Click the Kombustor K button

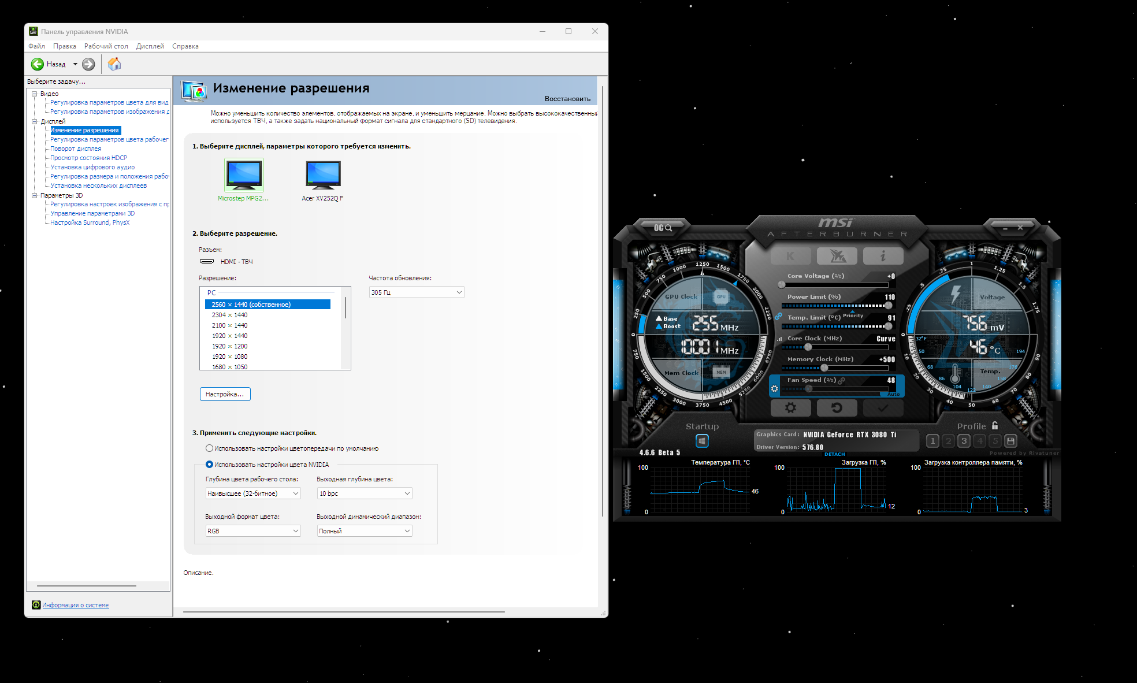[790, 256]
